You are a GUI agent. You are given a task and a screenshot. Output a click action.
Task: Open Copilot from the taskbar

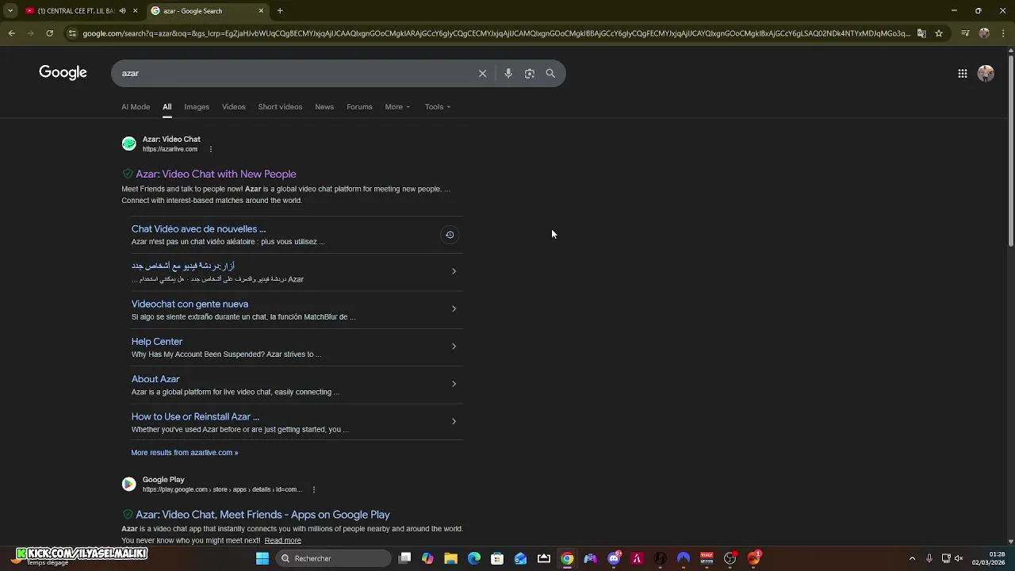[x=427, y=558]
